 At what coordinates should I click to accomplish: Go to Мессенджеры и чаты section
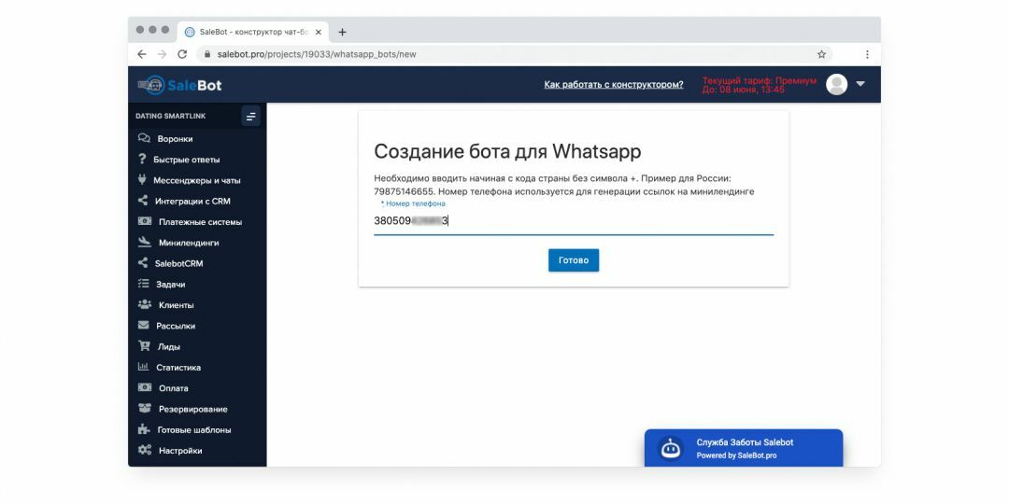click(196, 181)
